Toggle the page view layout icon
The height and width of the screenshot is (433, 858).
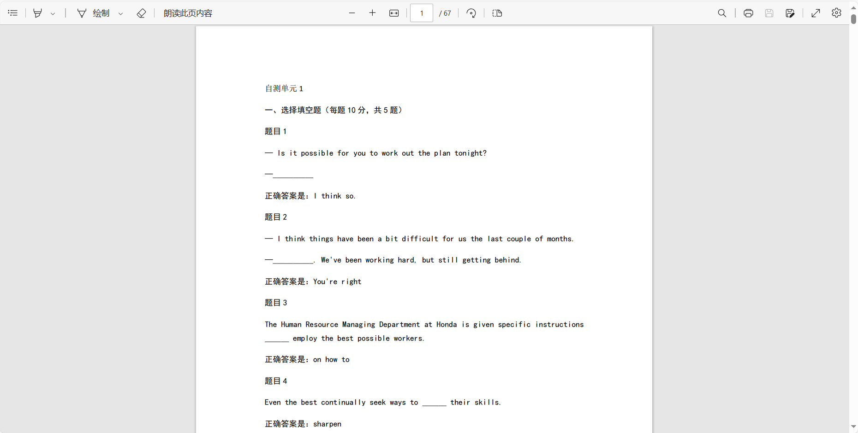click(x=497, y=13)
